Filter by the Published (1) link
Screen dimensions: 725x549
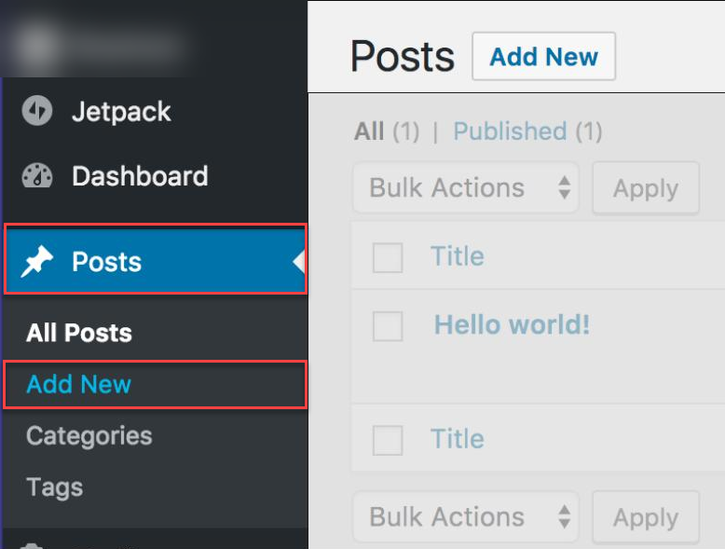coord(527,131)
